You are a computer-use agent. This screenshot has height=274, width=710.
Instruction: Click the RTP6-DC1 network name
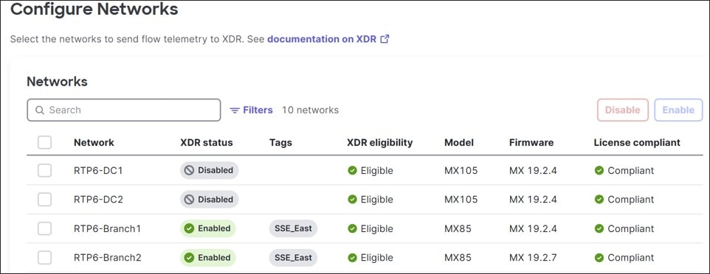point(98,170)
